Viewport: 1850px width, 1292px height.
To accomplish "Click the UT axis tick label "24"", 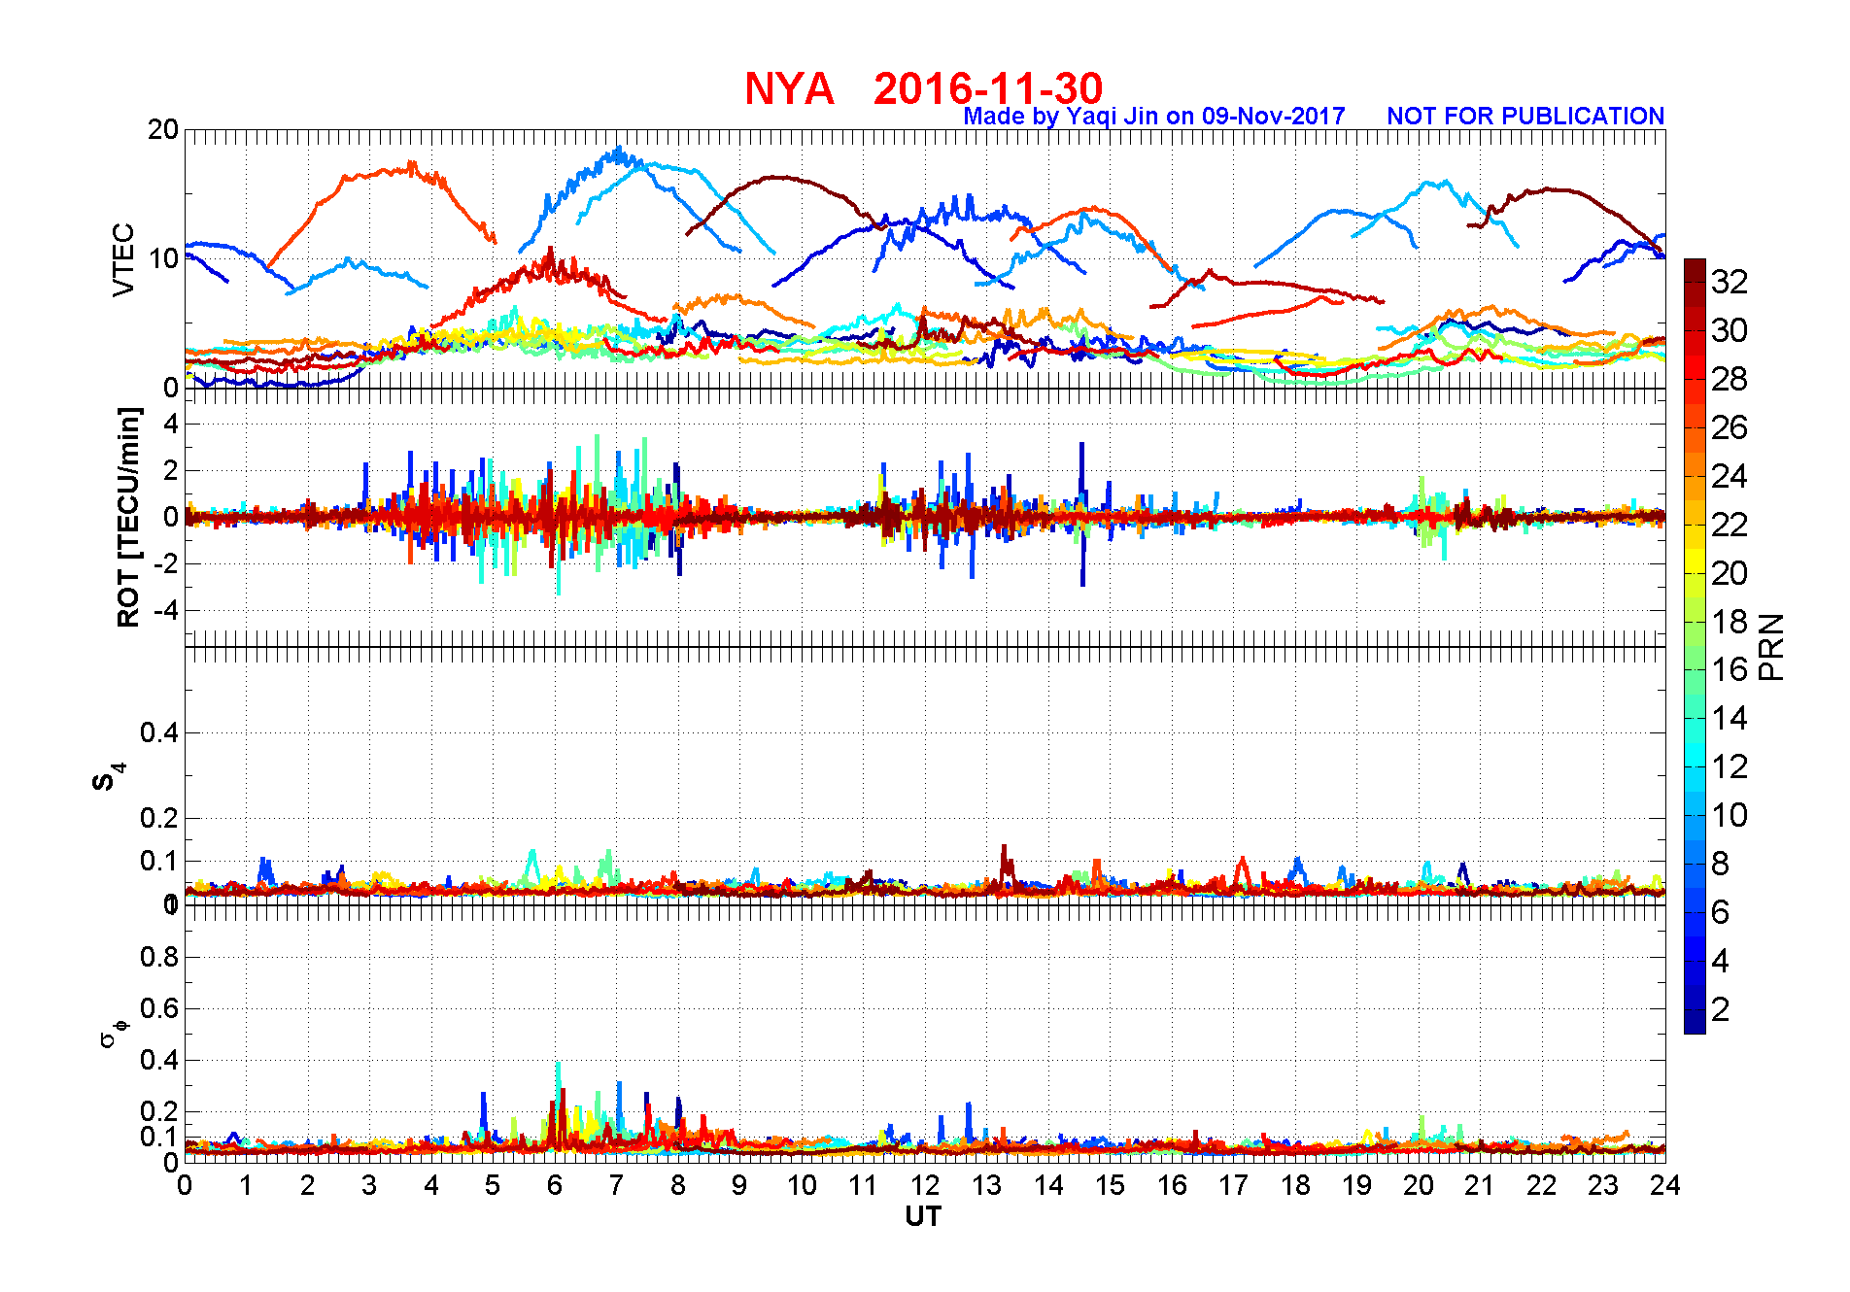I will click(x=1664, y=1185).
